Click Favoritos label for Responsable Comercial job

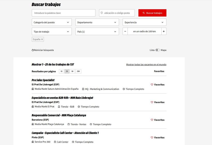(x=159, y=120)
